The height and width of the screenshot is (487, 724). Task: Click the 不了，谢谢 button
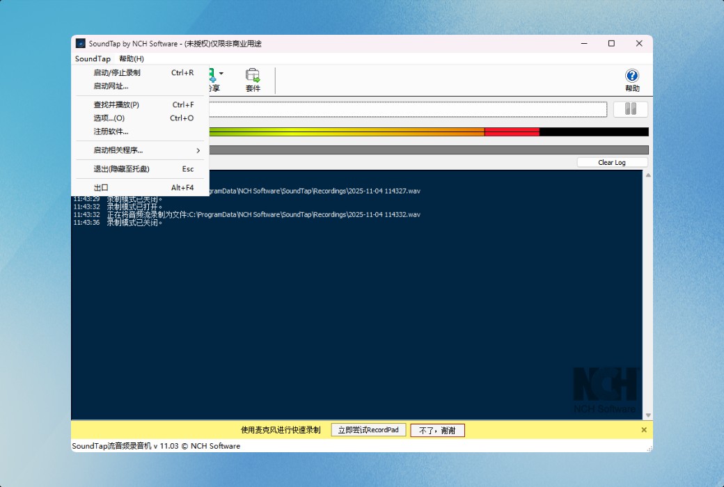tap(436, 429)
